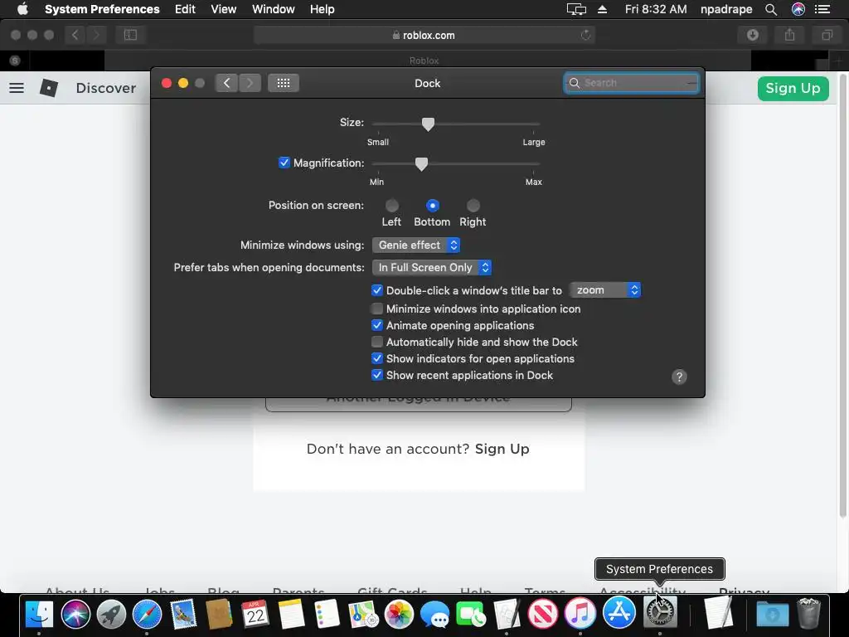
Task: Open Mail stamp icon in Dock
Action: pos(183,615)
